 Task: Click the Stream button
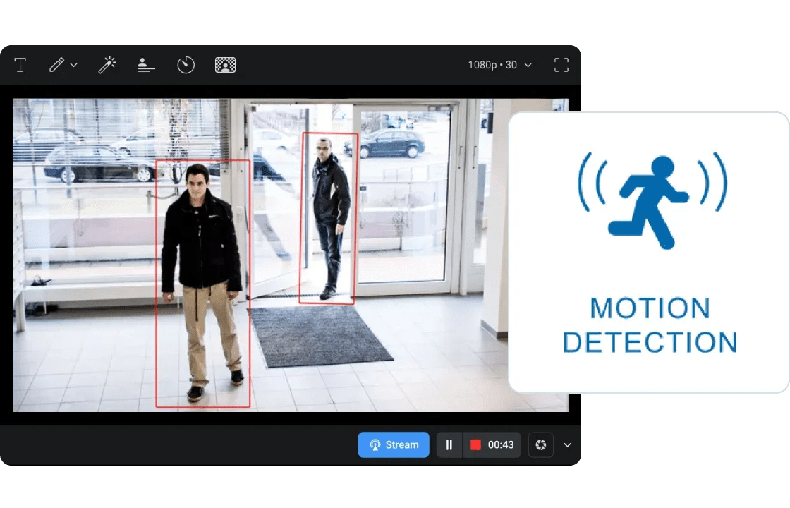[x=394, y=445]
